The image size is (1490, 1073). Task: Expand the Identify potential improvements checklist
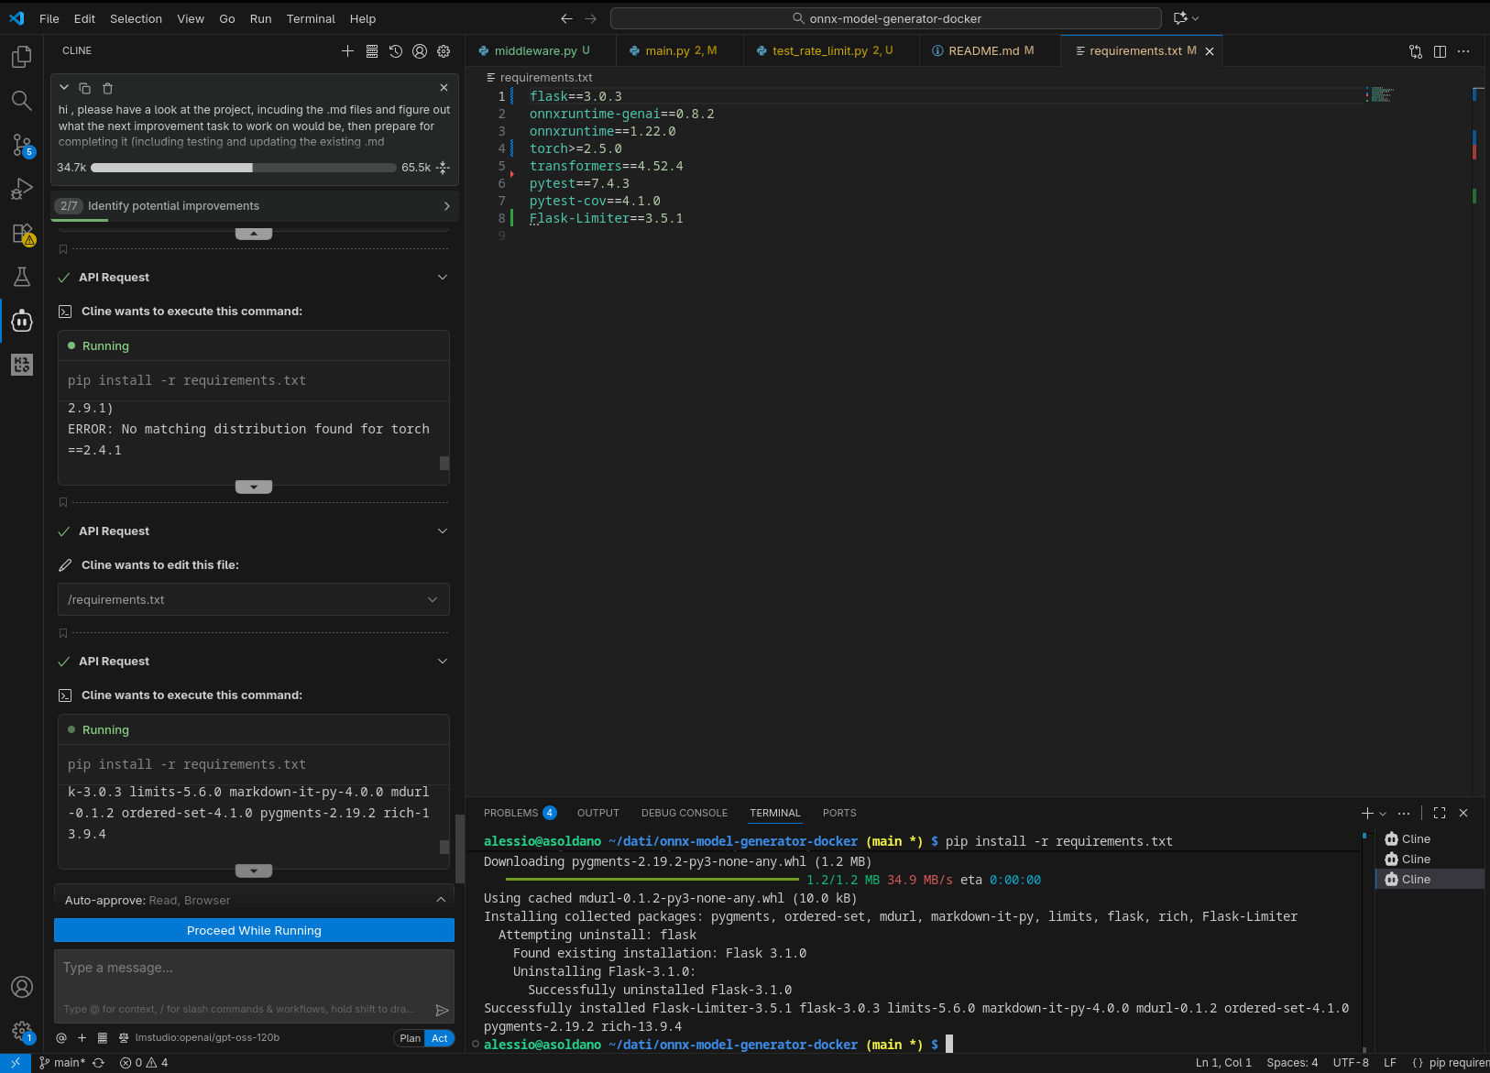446,206
